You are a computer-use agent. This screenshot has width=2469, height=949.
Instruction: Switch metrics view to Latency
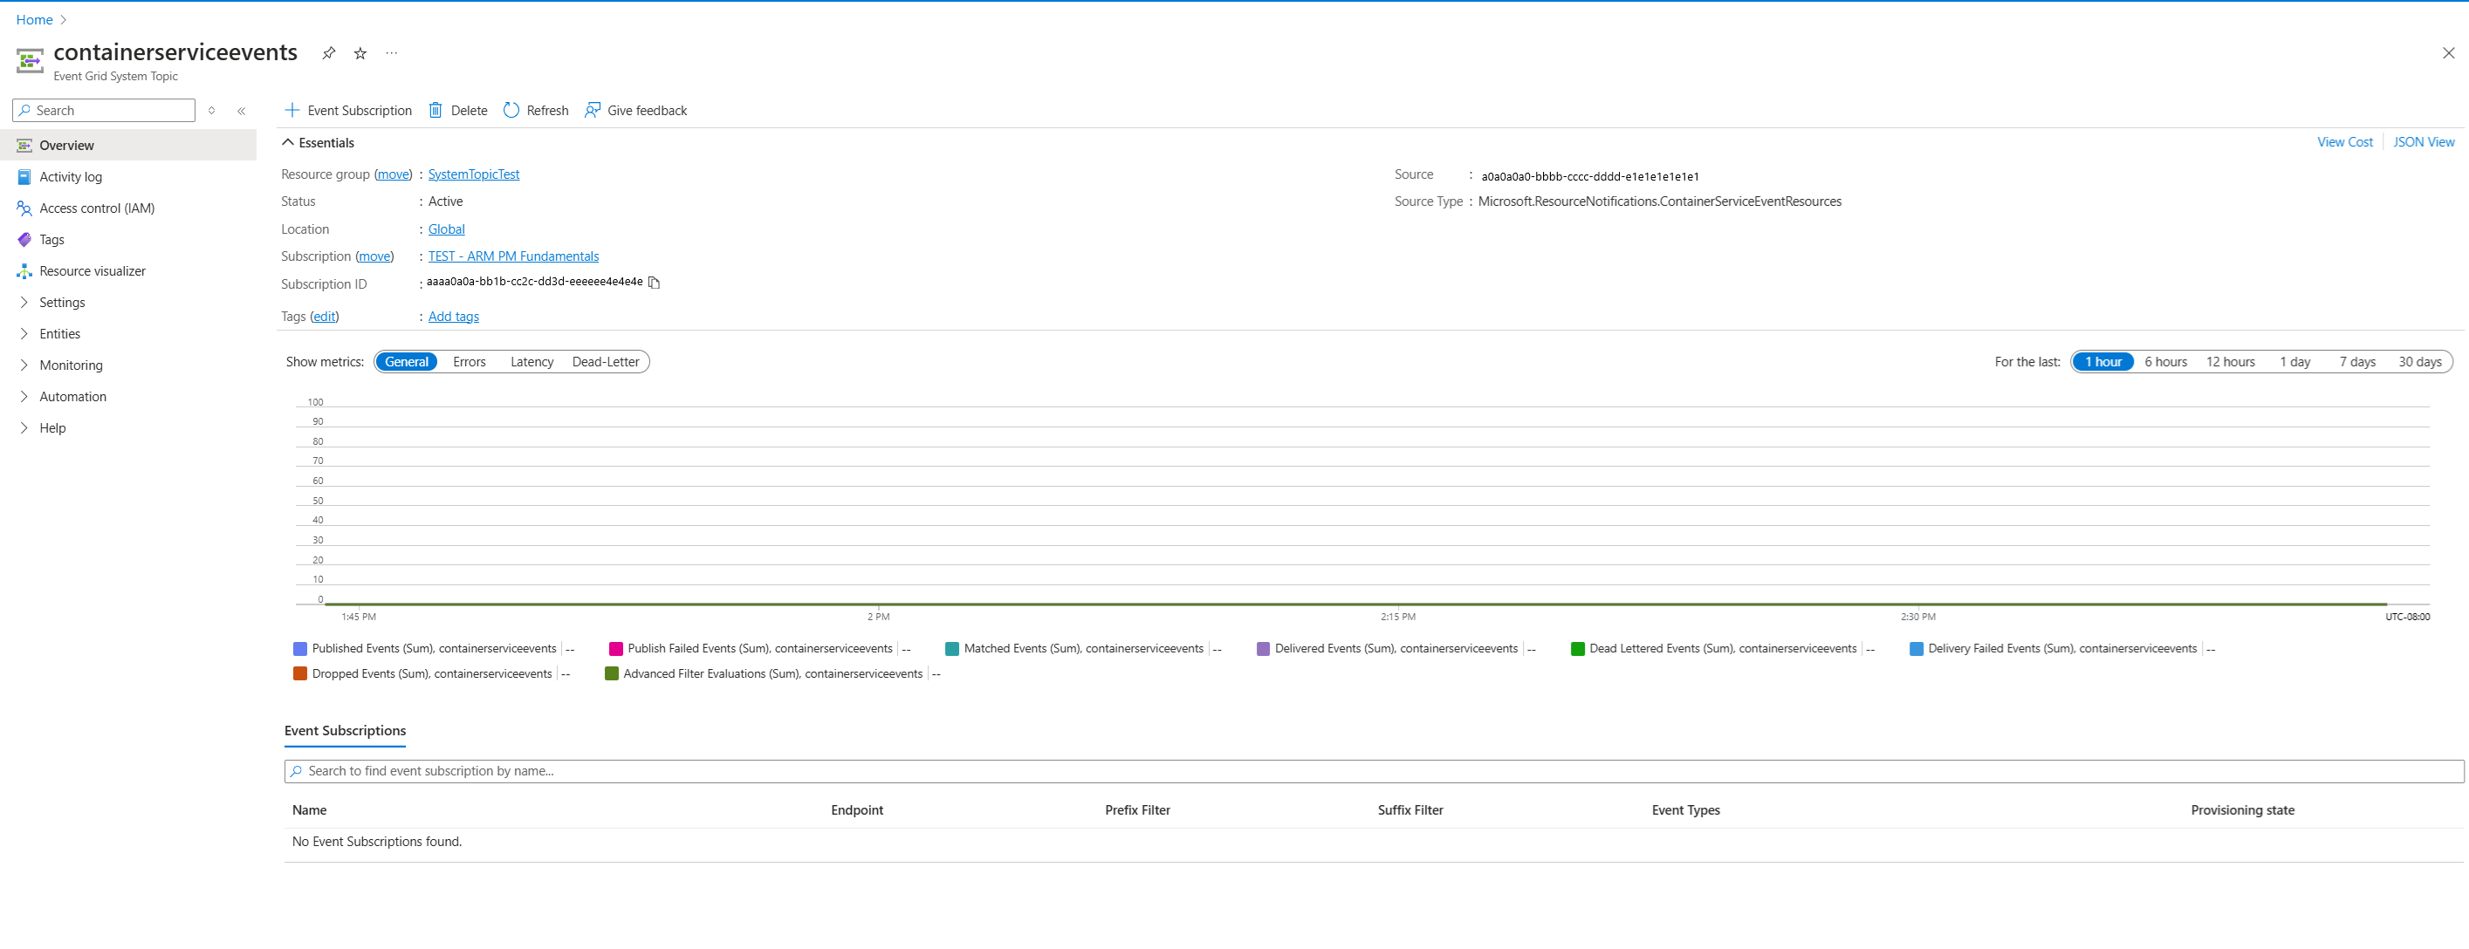coord(531,362)
